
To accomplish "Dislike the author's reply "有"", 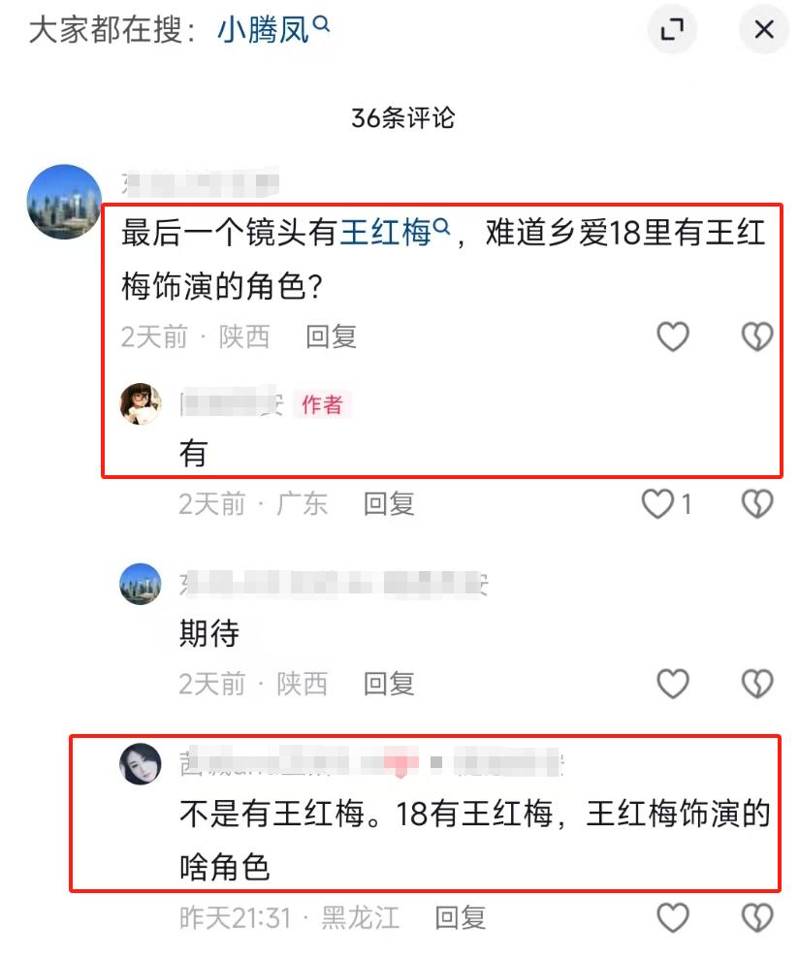I will click(x=757, y=504).
